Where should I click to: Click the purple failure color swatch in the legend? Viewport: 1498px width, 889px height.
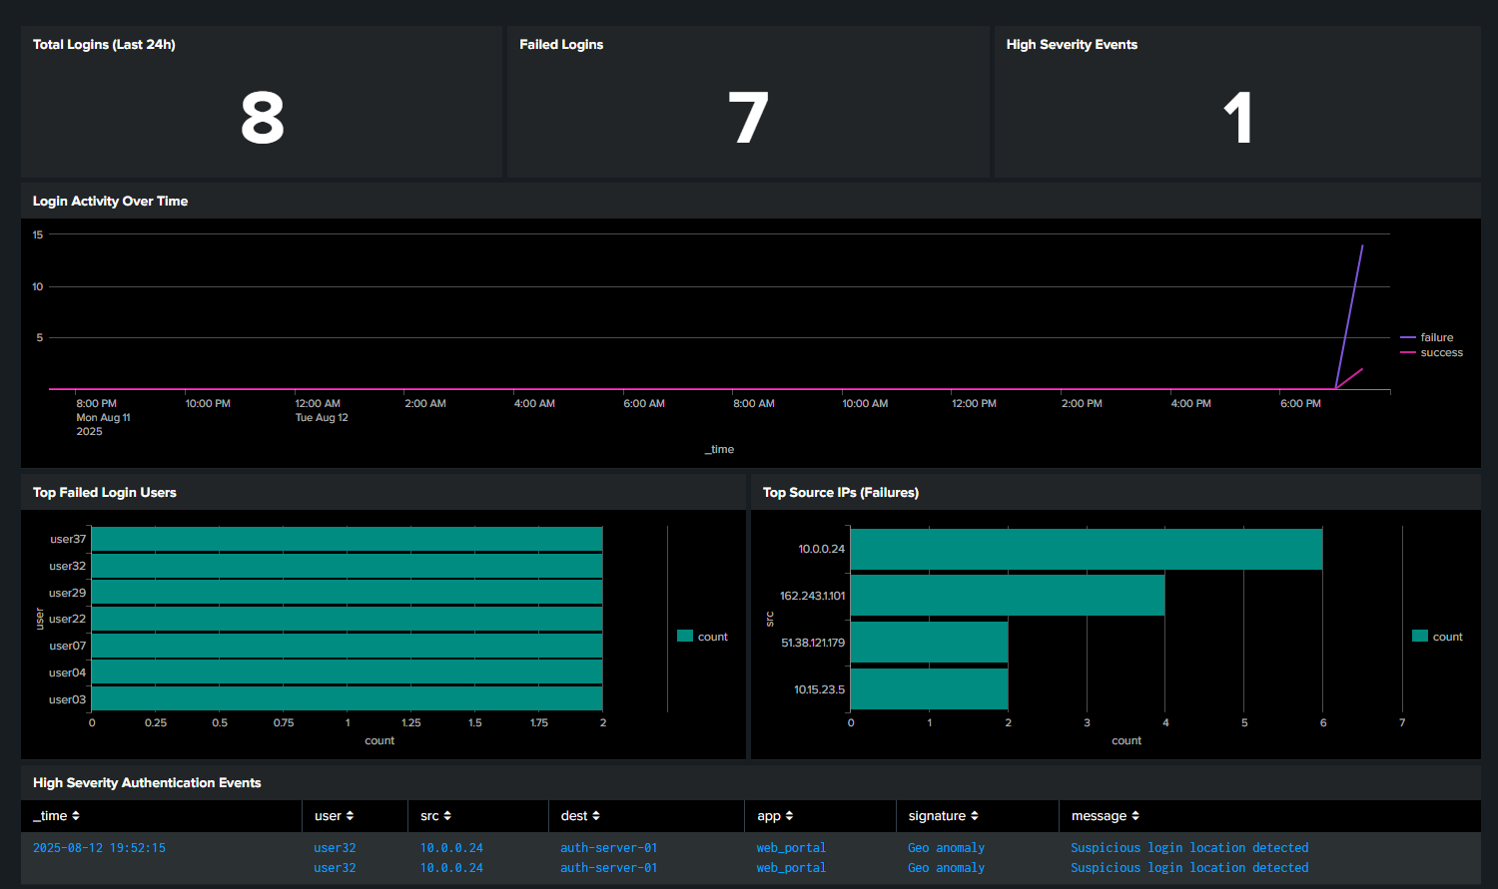tap(1410, 337)
